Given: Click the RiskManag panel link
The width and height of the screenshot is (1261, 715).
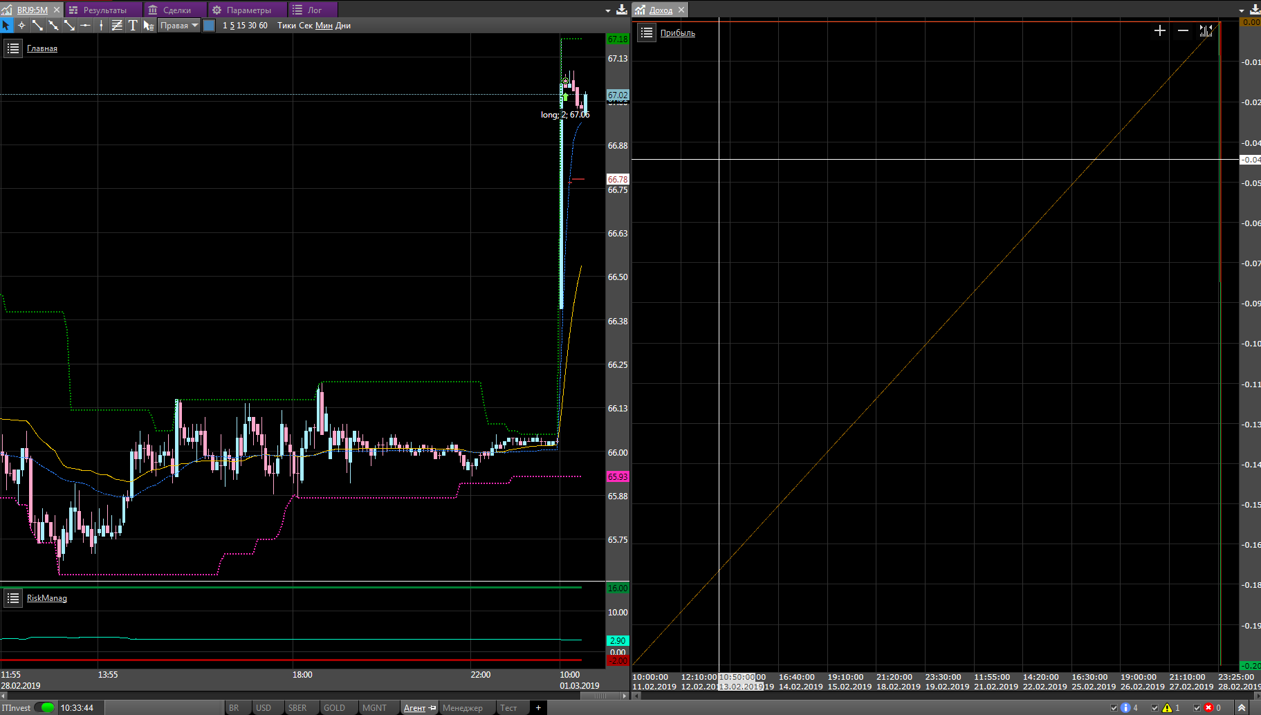Looking at the screenshot, I should [47, 598].
